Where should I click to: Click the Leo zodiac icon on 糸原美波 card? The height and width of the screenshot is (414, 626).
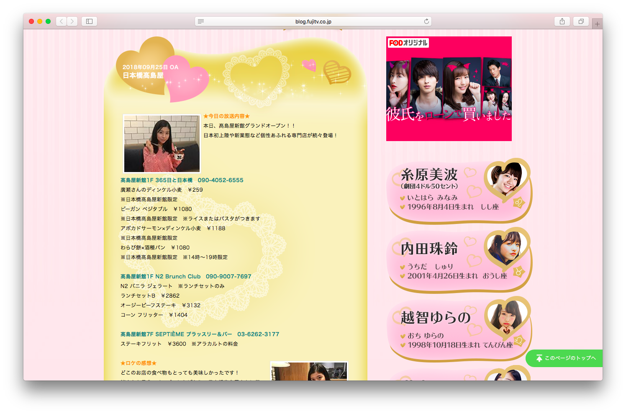(x=519, y=203)
